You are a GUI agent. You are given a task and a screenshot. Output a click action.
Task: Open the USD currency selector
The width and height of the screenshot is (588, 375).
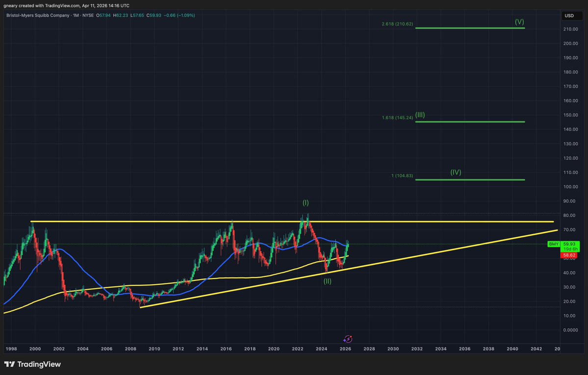point(571,16)
